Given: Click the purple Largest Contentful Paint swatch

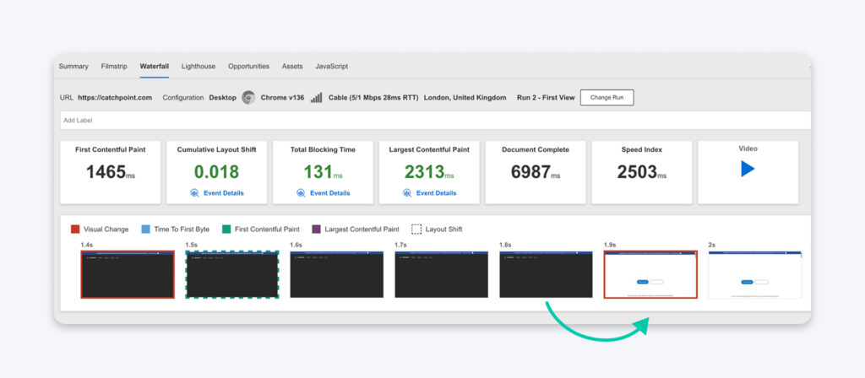Looking at the screenshot, I should 317,229.
